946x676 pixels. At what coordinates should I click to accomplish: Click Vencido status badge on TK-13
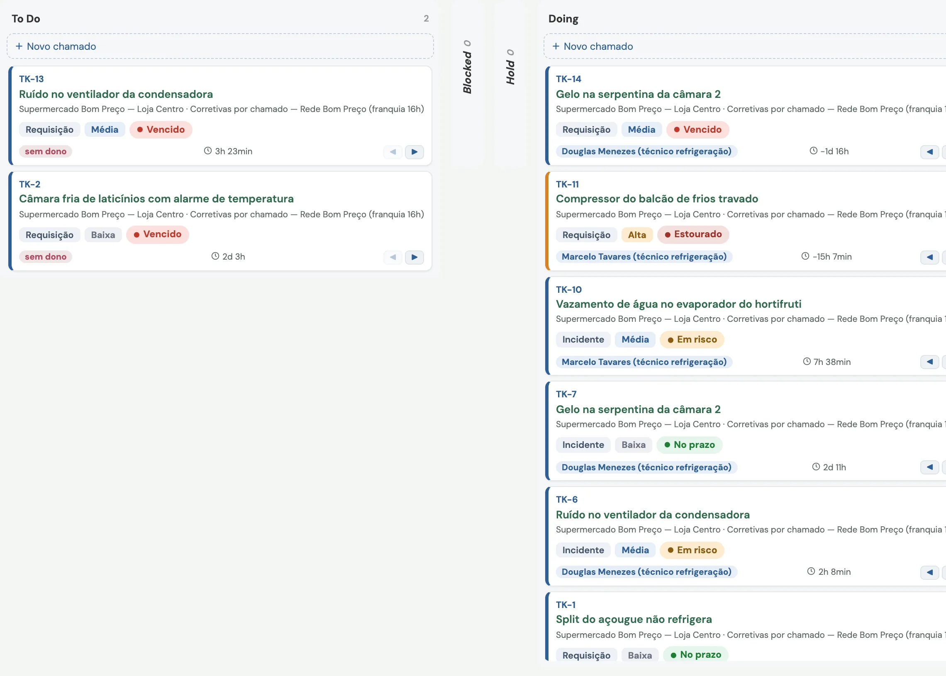[x=161, y=130]
